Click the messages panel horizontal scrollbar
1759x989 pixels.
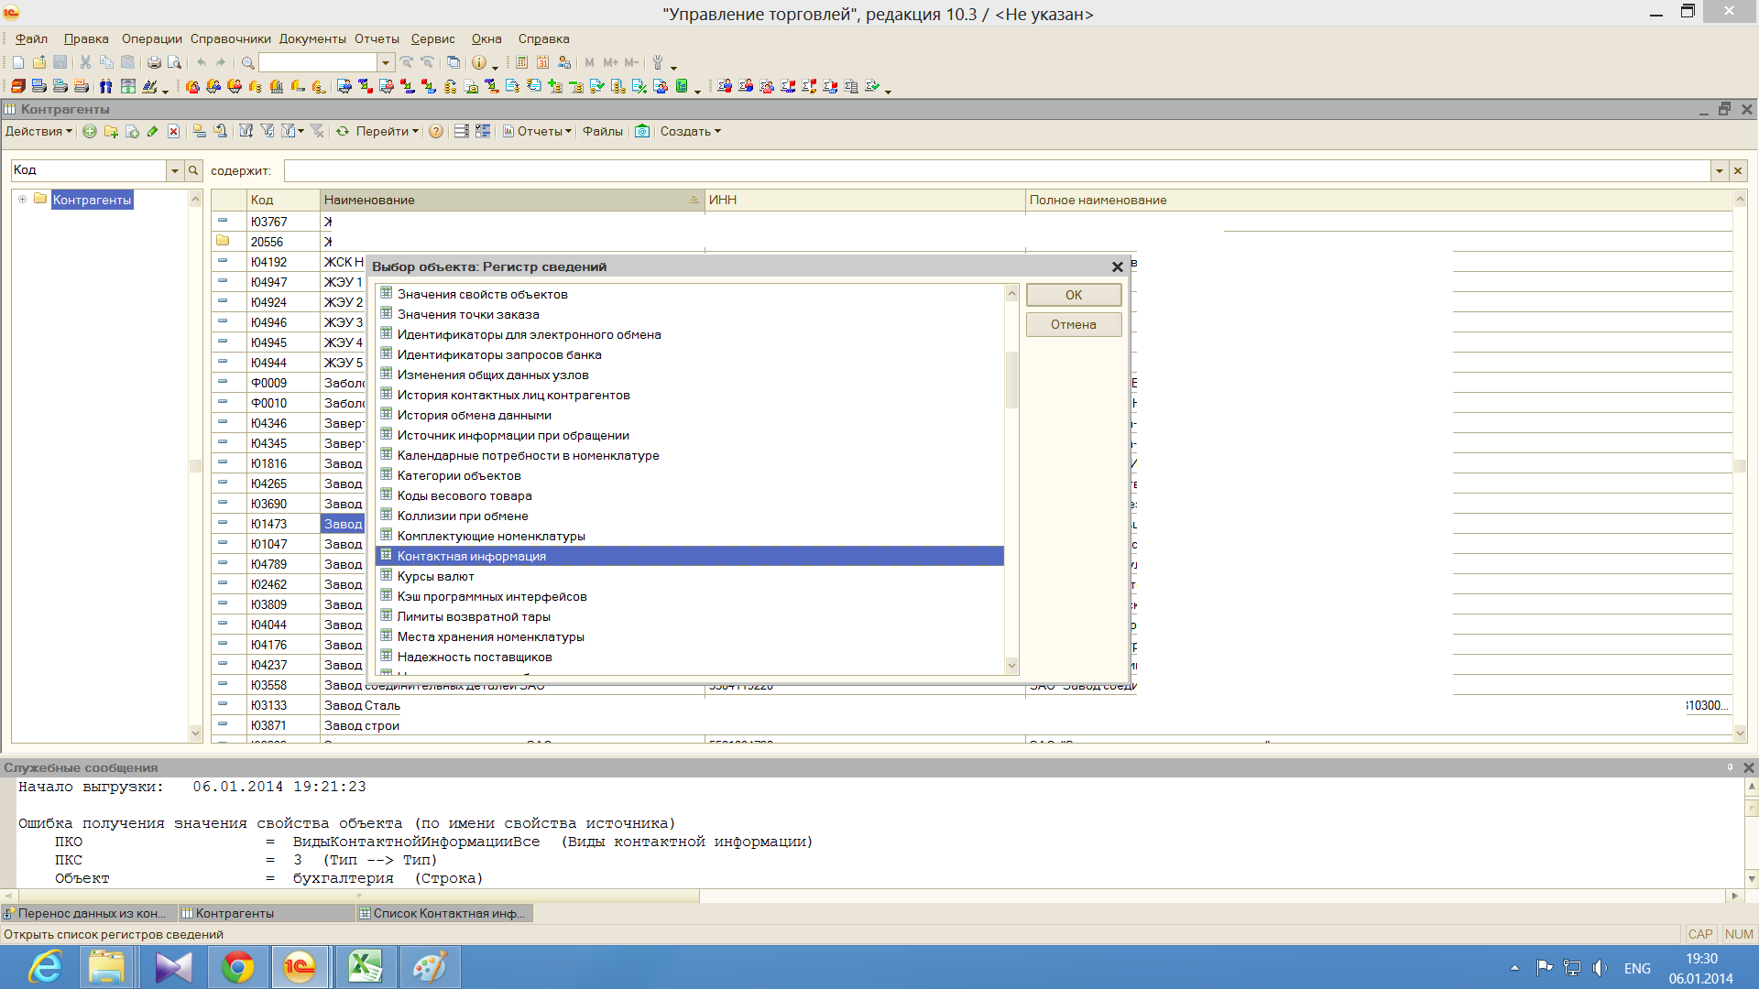(358, 896)
